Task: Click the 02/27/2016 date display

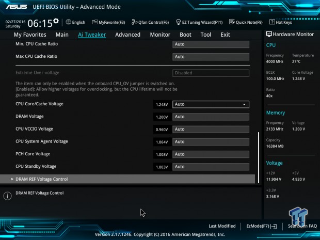Action: 15,22
